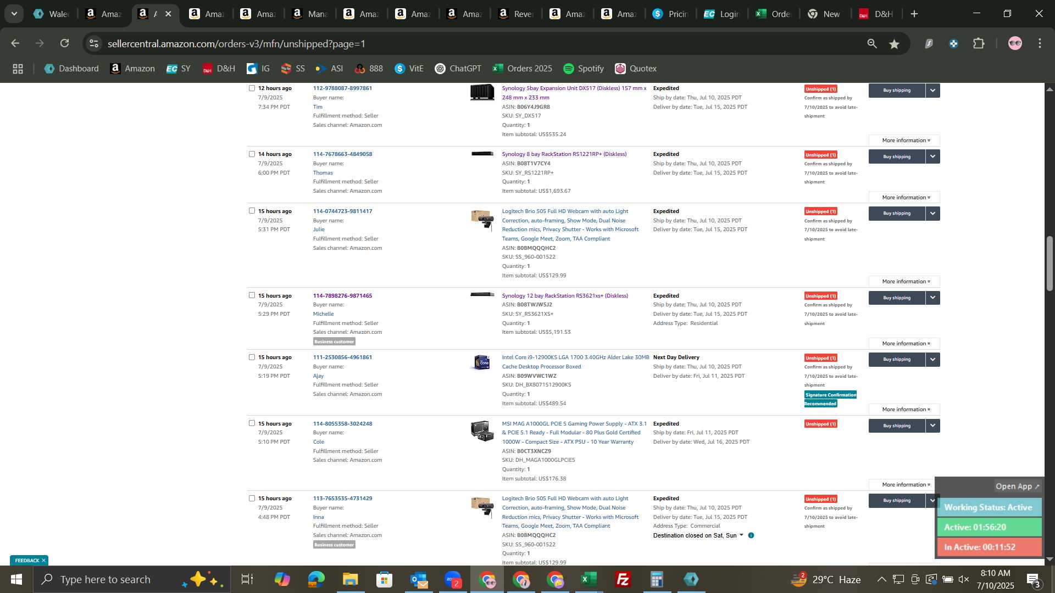1055x593 pixels.
Task: Reload the Seller Central page
Action: point(65,43)
